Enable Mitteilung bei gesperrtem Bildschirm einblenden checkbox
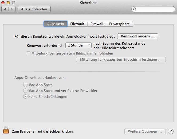Viewport: 177px width, 139px height. coord(29,53)
